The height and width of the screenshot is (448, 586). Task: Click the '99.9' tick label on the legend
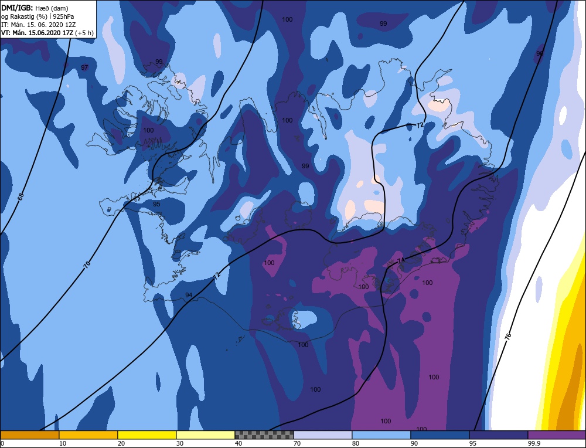point(534,443)
